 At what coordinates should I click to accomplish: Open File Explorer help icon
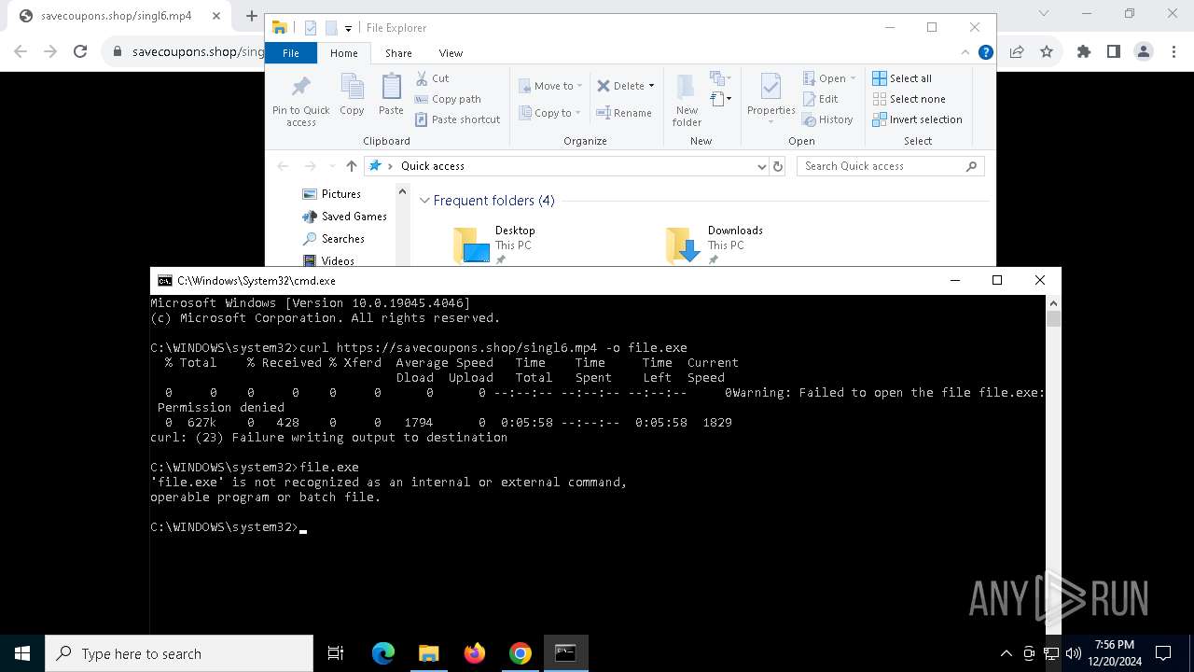coord(985,53)
